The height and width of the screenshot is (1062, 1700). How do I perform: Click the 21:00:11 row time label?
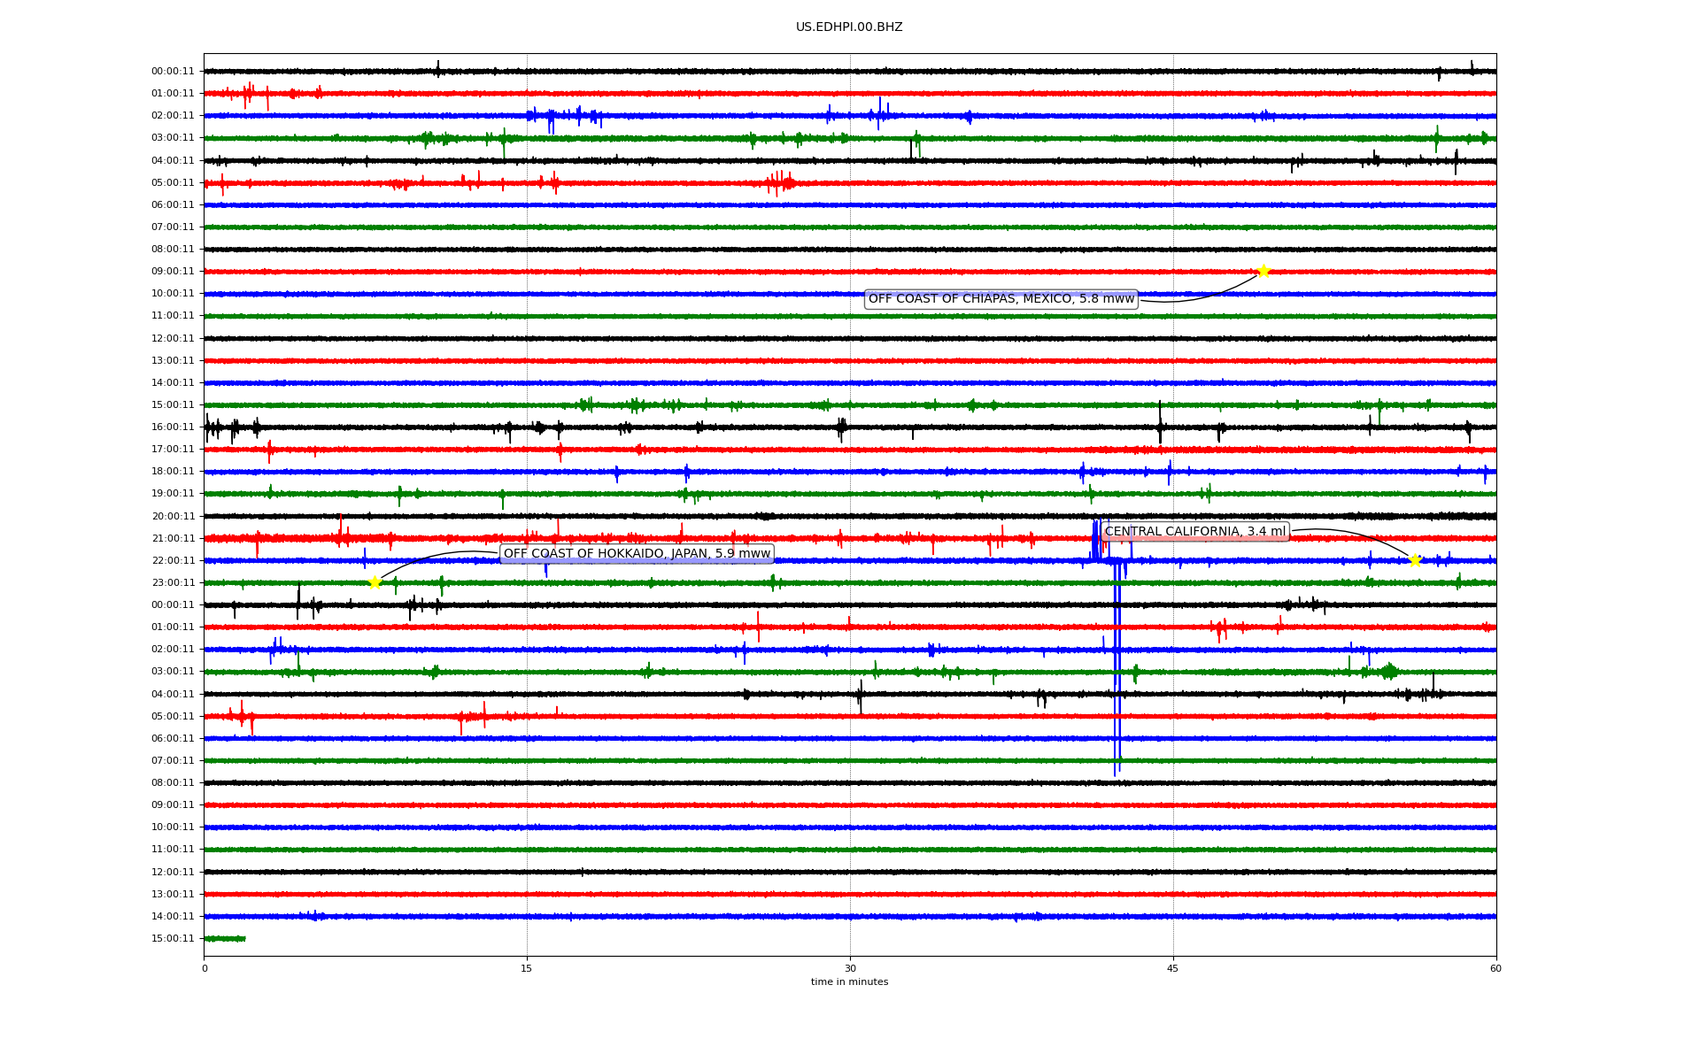click(173, 538)
